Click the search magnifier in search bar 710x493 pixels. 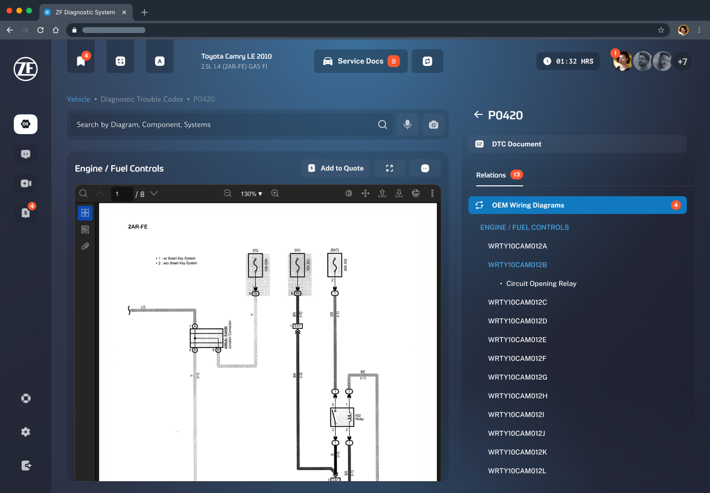(x=383, y=125)
